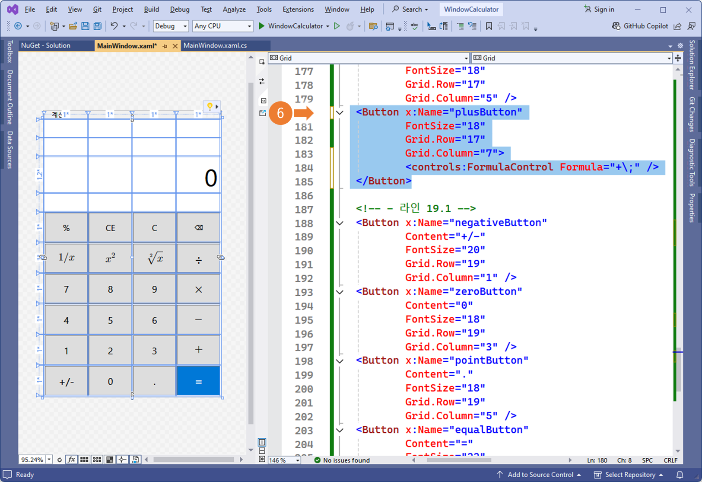The image size is (702, 482).
Task: Open the Debug menu
Action: click(180, 9)
